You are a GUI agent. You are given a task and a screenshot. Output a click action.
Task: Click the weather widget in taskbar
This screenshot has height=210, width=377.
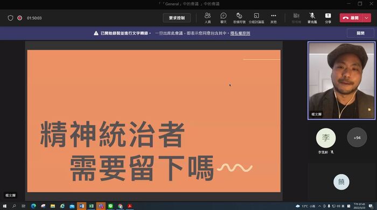(305, 206)
